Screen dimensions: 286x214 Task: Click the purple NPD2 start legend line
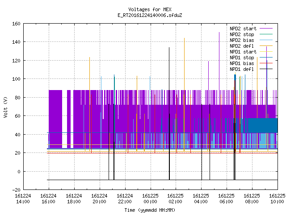tap(266, 29)
